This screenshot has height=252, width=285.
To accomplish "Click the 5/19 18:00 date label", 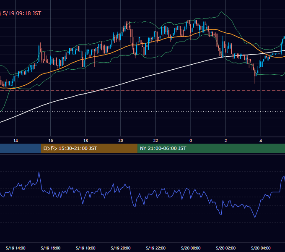I will 85,248.
